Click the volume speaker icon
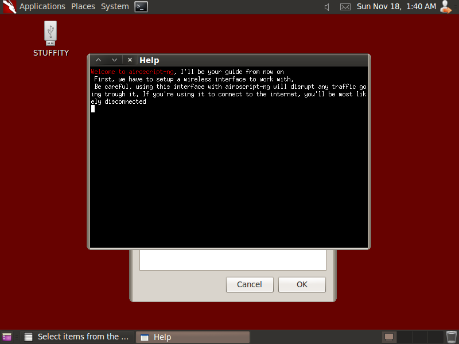This screenshot has height=344, width=459. point(327,7)
